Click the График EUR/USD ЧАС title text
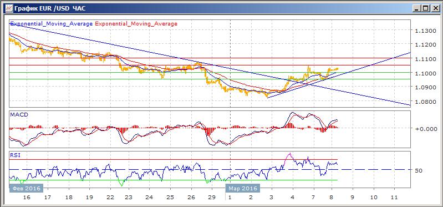Viewport: 443px width, 207px height. (x=50, y=8)
